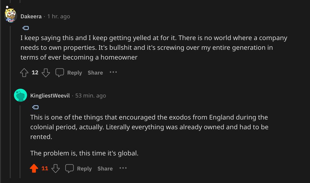Share KingliestWeevil's comment

[105, 168]
